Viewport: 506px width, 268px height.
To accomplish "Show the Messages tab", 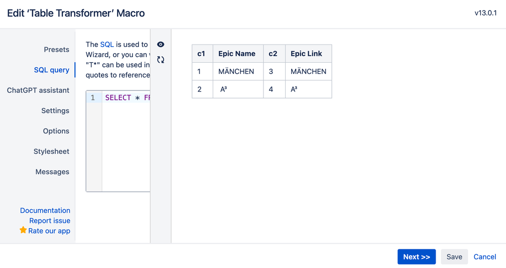I will (x=52, y=172).
